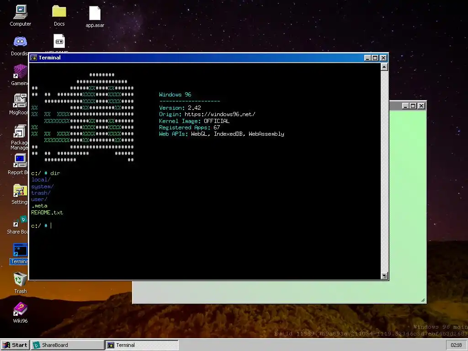
Task: Maximize the Terminal window
Action: point(375,58)
